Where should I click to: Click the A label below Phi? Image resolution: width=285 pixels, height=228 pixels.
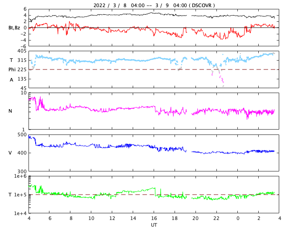coord(12,80)
